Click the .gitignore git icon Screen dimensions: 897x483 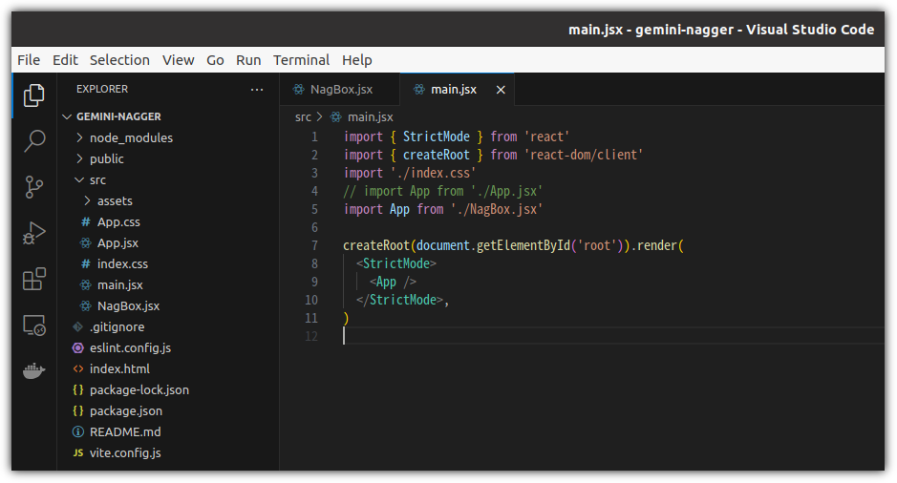click(x=77, y=327)
